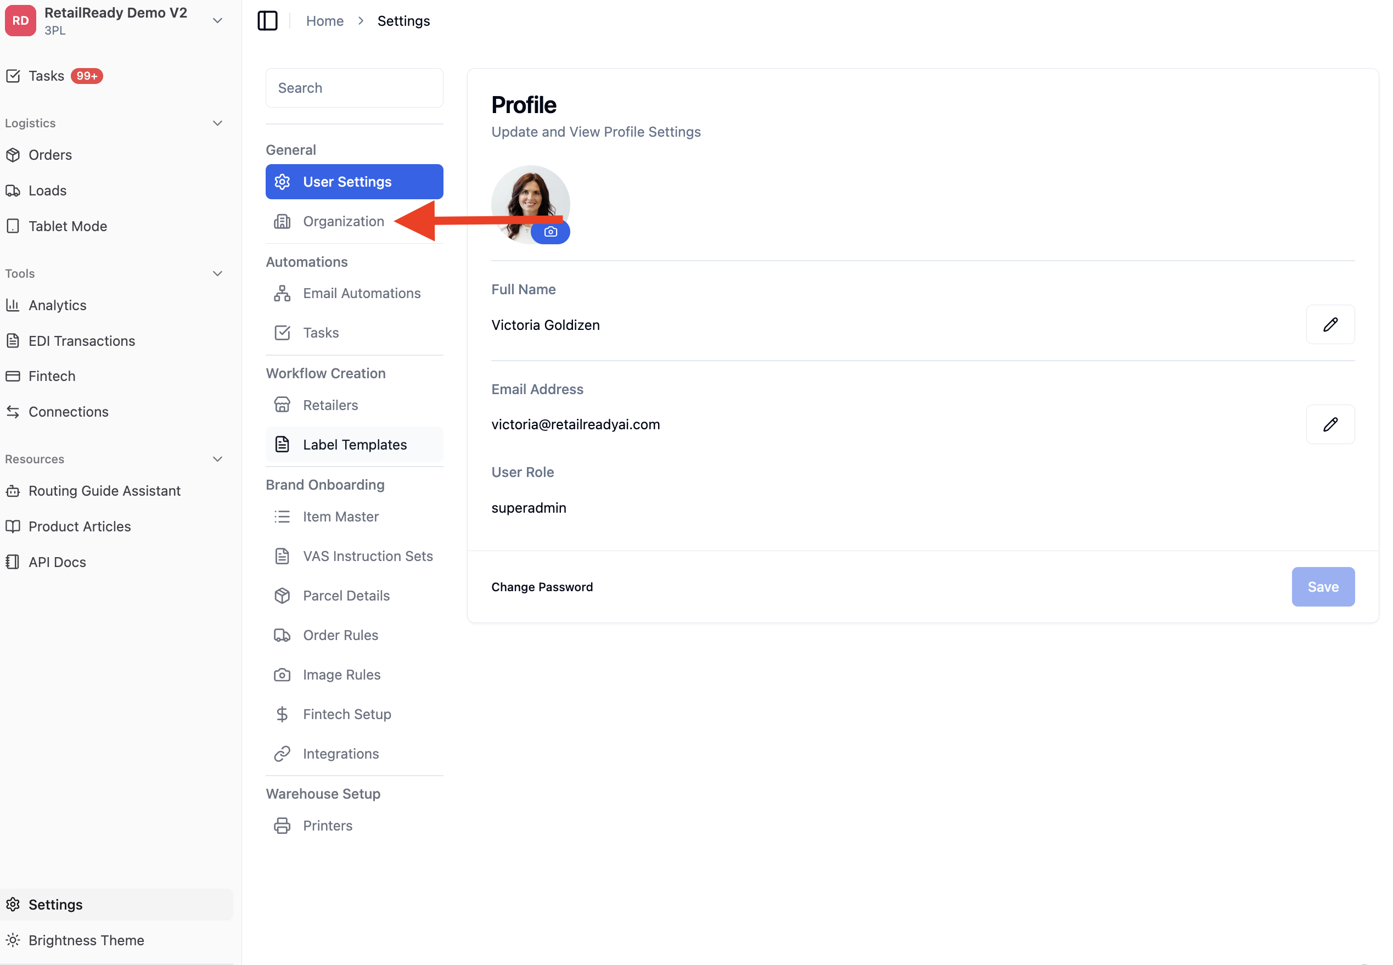This screenshot has width=1393, height=965.
Task: Click the Settings breadcrumb text
Action: 404,20
